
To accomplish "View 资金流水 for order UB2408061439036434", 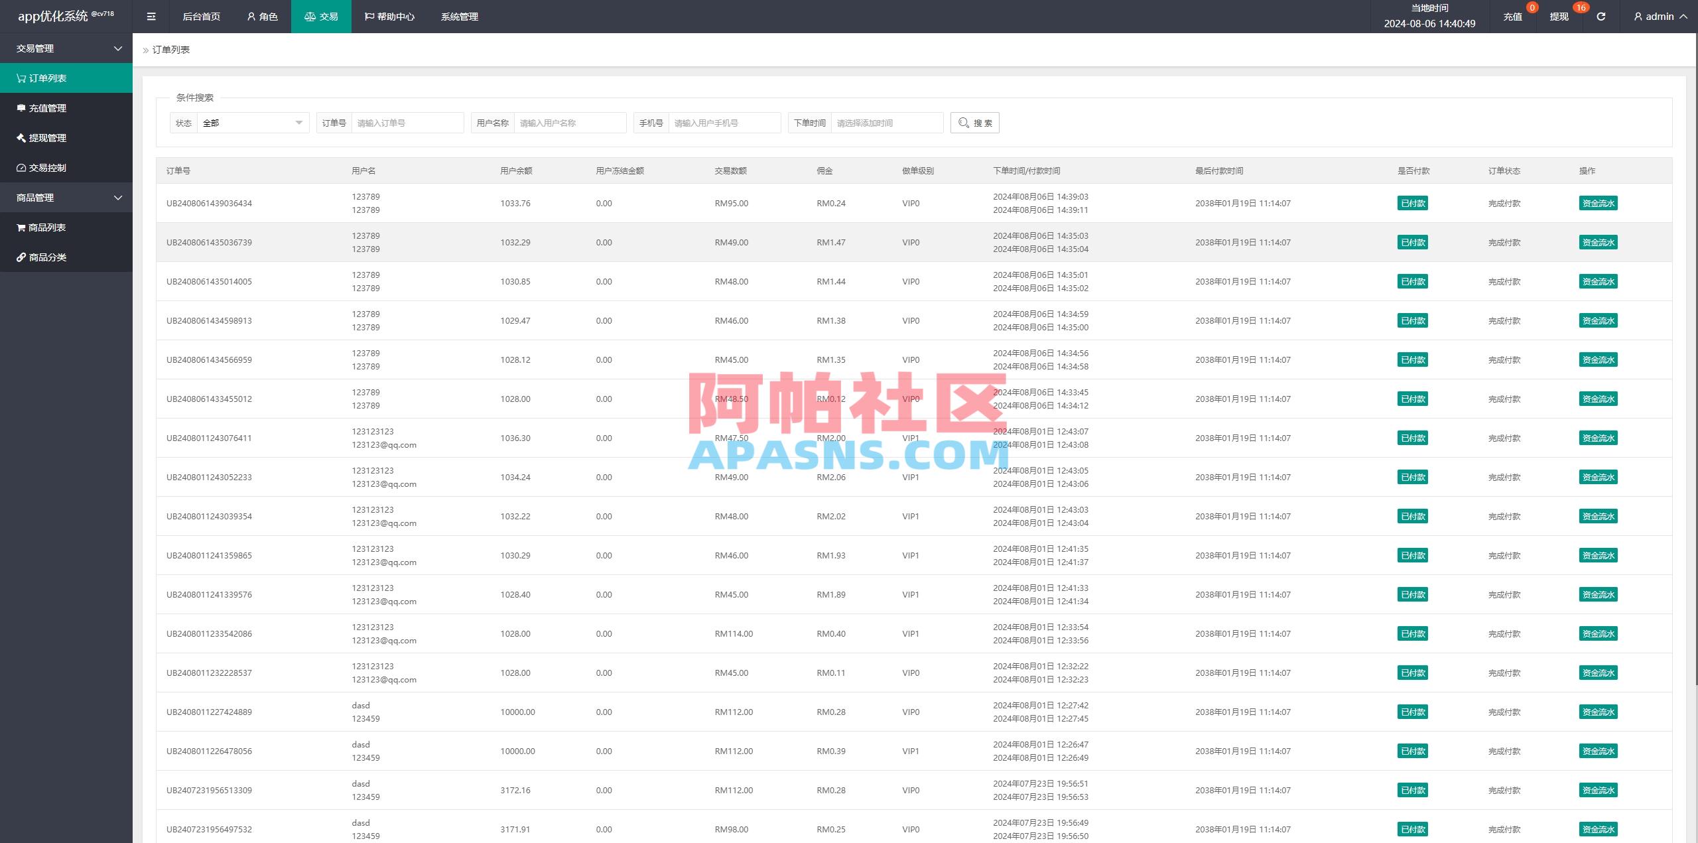I will pos(1599,203).
